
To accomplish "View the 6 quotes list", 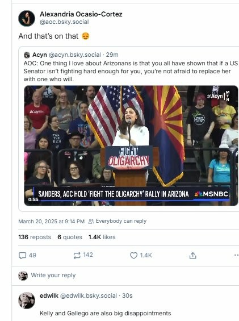I will tap(70, 237).
